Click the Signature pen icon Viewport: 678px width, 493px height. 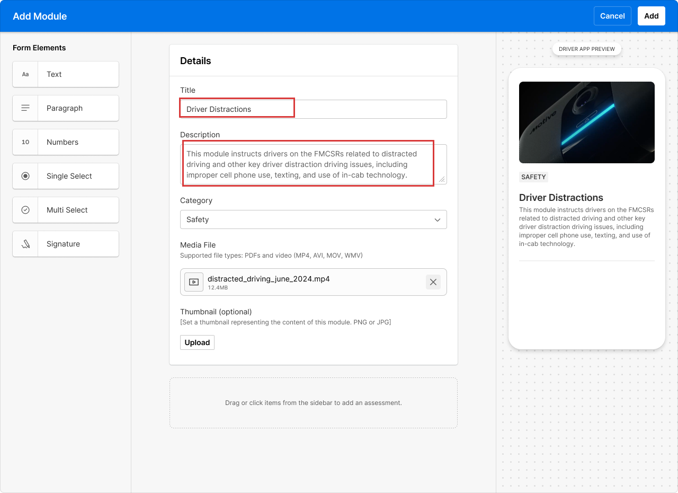pos(25,244)
